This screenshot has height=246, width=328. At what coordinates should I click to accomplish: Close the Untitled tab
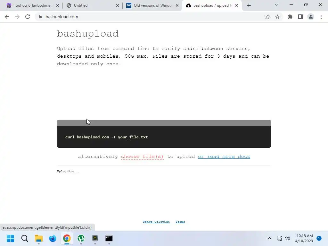(118, 5)
